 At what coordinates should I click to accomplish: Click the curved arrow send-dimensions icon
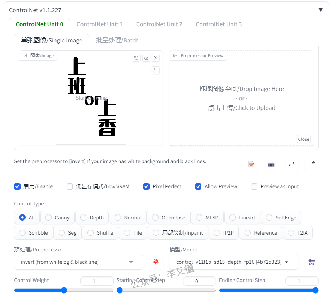312,163
